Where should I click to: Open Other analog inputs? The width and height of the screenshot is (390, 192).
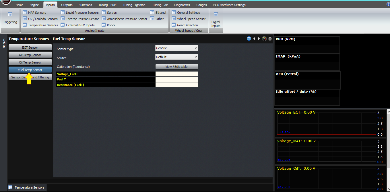pyautogui.click(x=157, y=19)
